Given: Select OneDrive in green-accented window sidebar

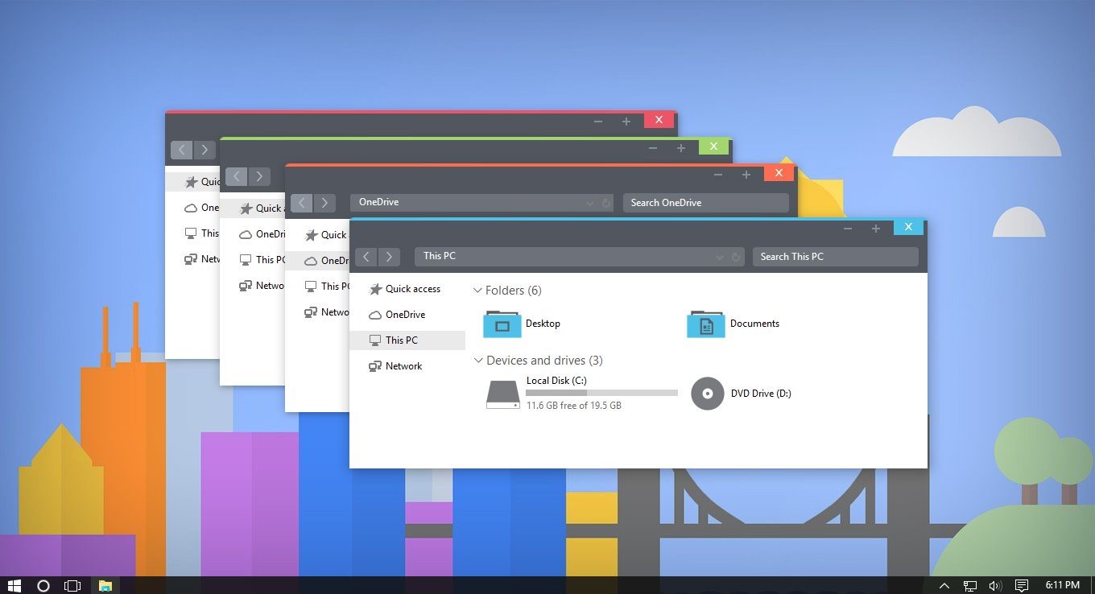Looking at the screenshot, I should pyautogui.click(x=253, y=234).
